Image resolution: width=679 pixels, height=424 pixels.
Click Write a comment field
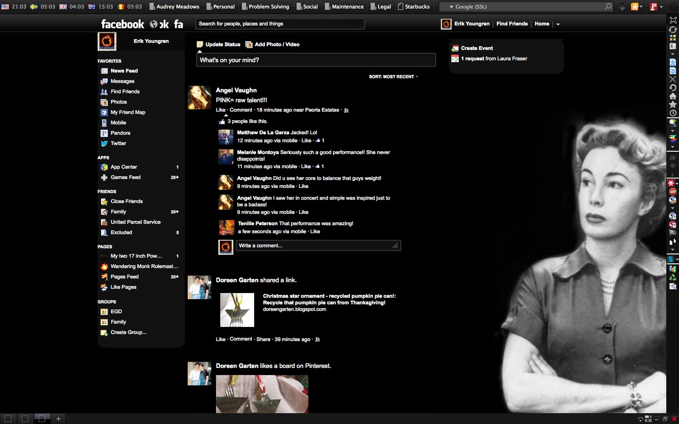(x=318, y=245)
